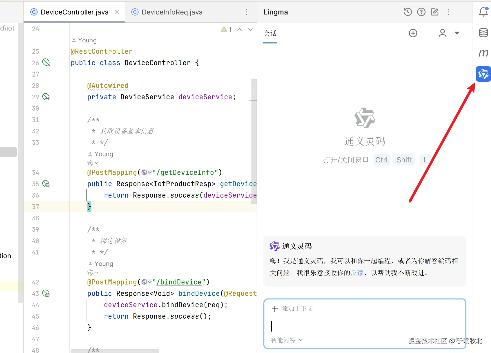Click the 绑定设备 comment
This screenshot has width=491, height=353.
[x=113, y=241]
